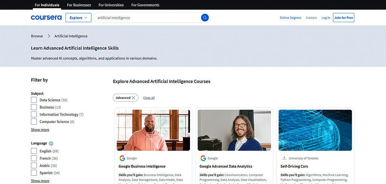
Task: Remove the Advanced filter with its X icon
Action: tap(133, 98)
